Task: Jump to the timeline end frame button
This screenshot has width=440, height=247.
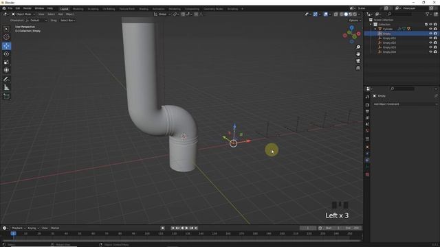Action: [196, 228]
